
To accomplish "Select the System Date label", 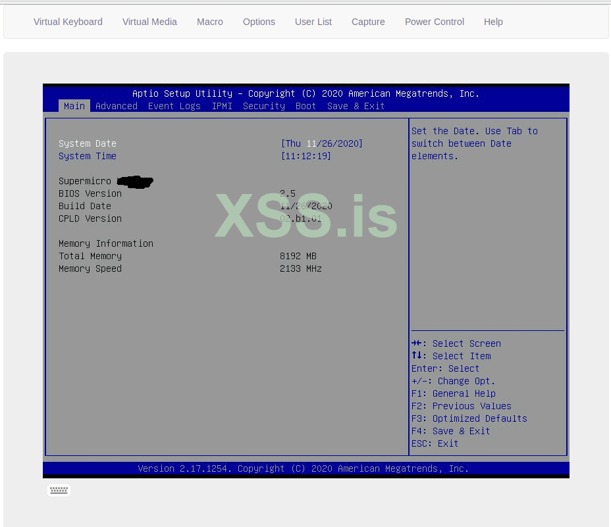I will (x=88, y=143).
